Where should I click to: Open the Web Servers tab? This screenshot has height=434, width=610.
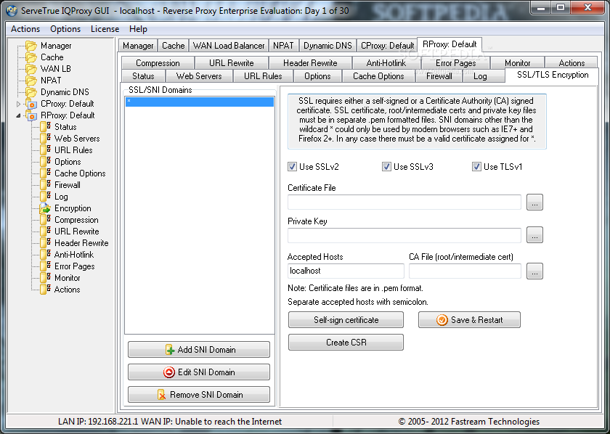coord(199,76)
